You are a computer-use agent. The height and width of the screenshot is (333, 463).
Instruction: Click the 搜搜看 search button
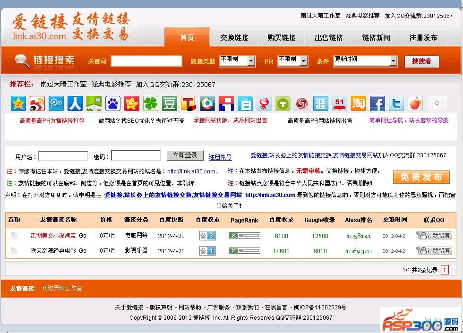[x=421, y=61]
